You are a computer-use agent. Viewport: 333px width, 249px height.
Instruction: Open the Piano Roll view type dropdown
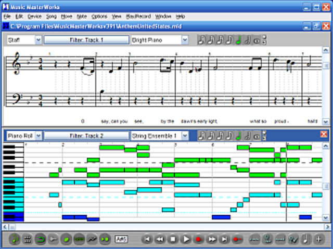[38, 136]
